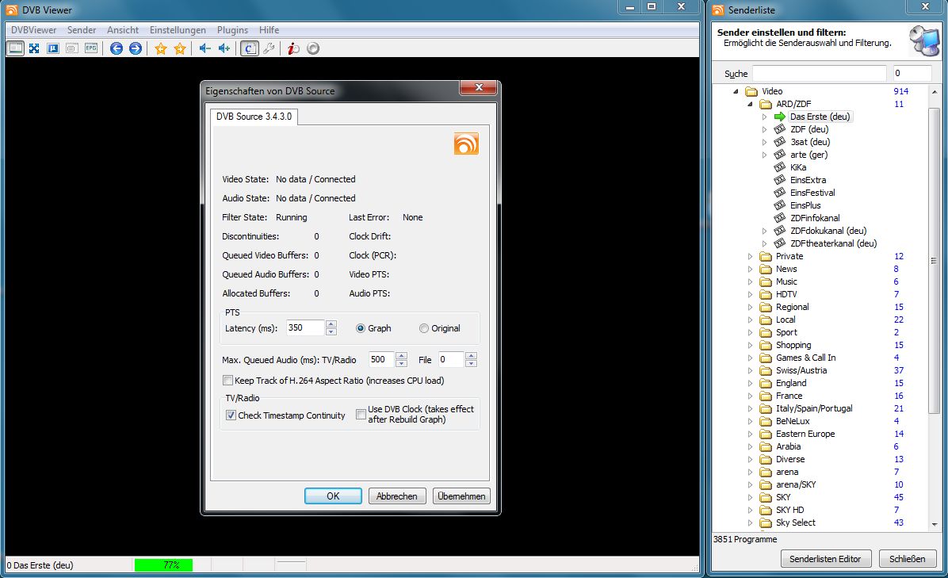
Task: Increase TV/Radio queued audio stepper
Action: 401,355
